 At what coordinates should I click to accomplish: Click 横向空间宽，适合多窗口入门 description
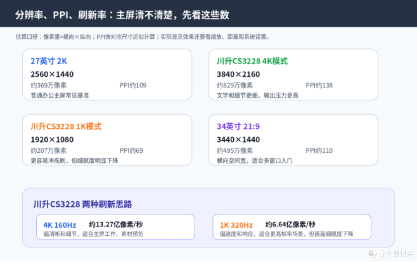pyautogui.click(x=255, y=160)
